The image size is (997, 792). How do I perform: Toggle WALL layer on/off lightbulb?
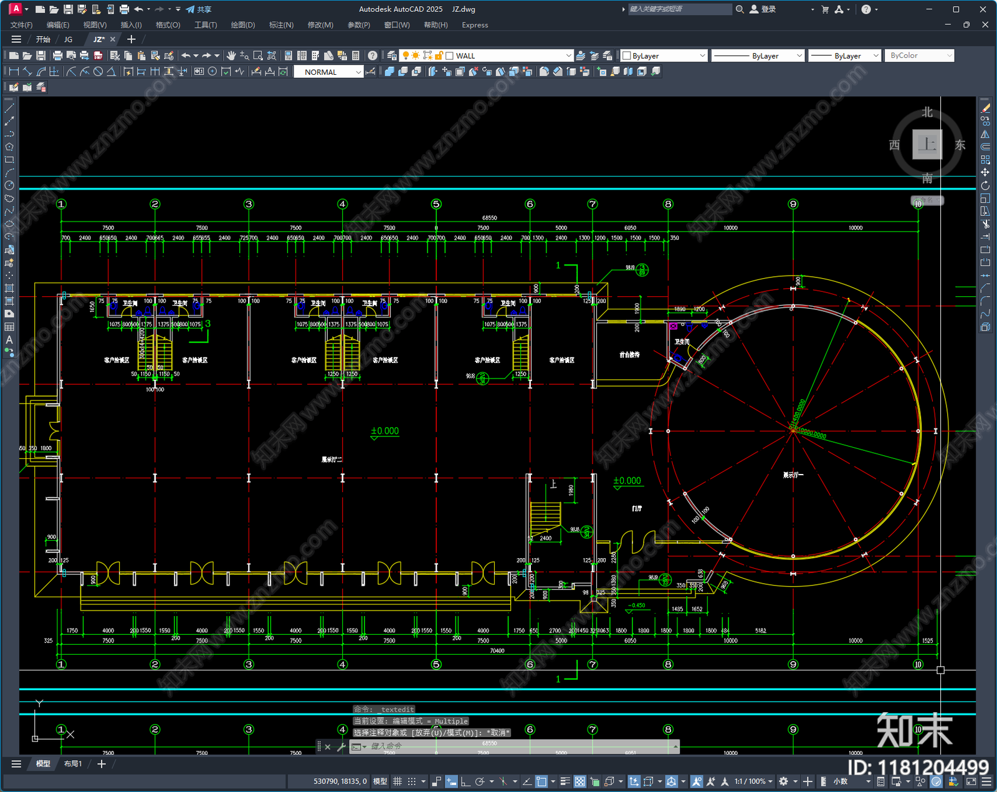tap(406, 56)
